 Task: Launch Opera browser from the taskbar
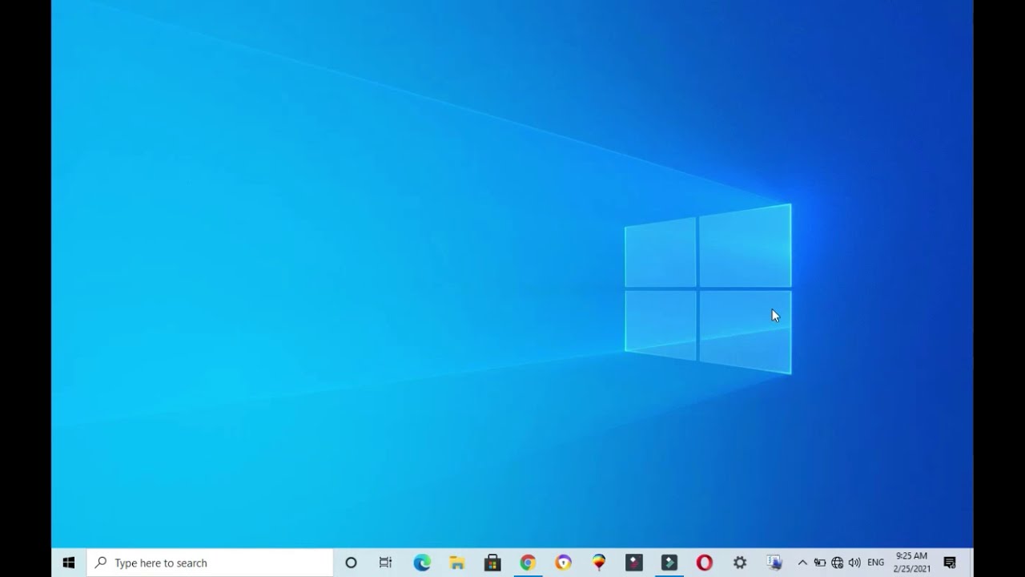point(704,563)
